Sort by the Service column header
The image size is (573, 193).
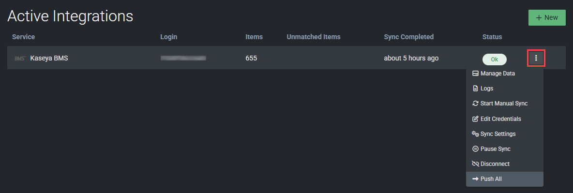[x=23, y=37]
